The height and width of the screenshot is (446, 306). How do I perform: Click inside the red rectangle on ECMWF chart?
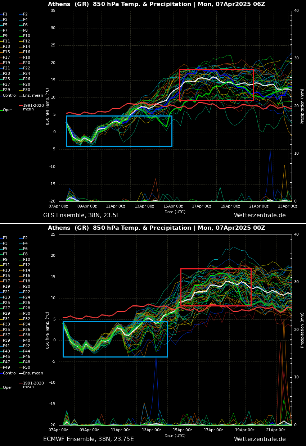click(x=216, y=287)
